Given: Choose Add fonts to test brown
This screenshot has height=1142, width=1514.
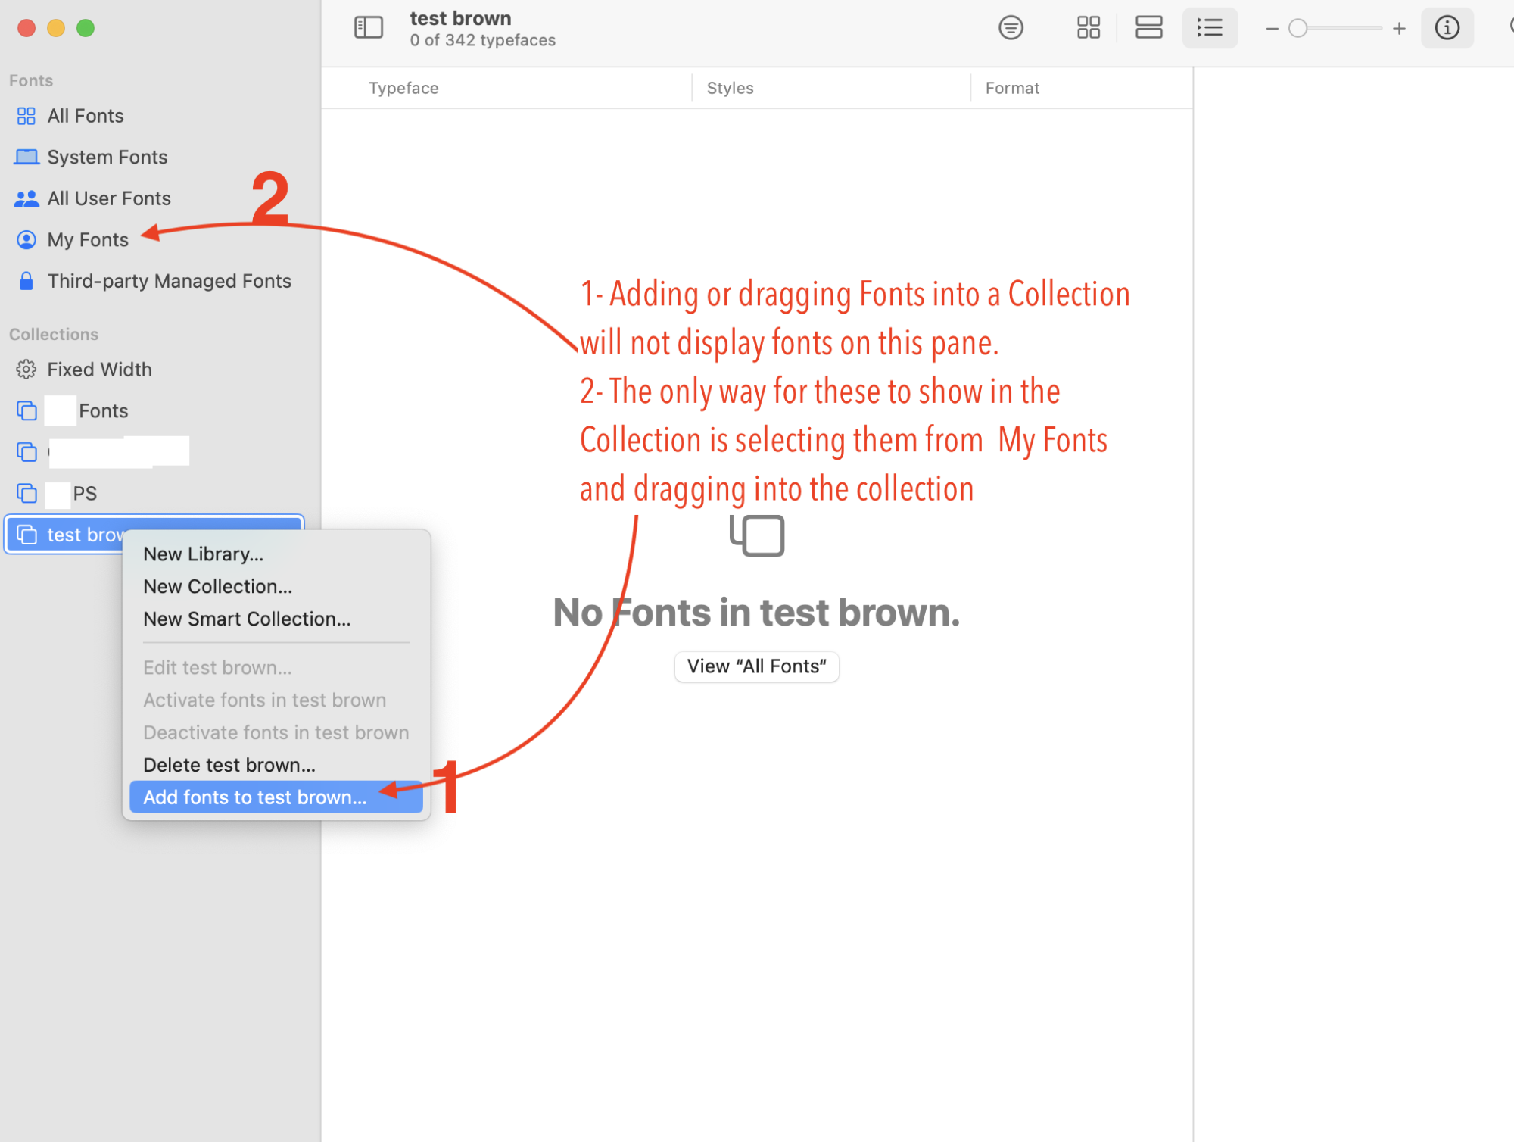Looking at the screenshot, I should (x=255, y=797).
